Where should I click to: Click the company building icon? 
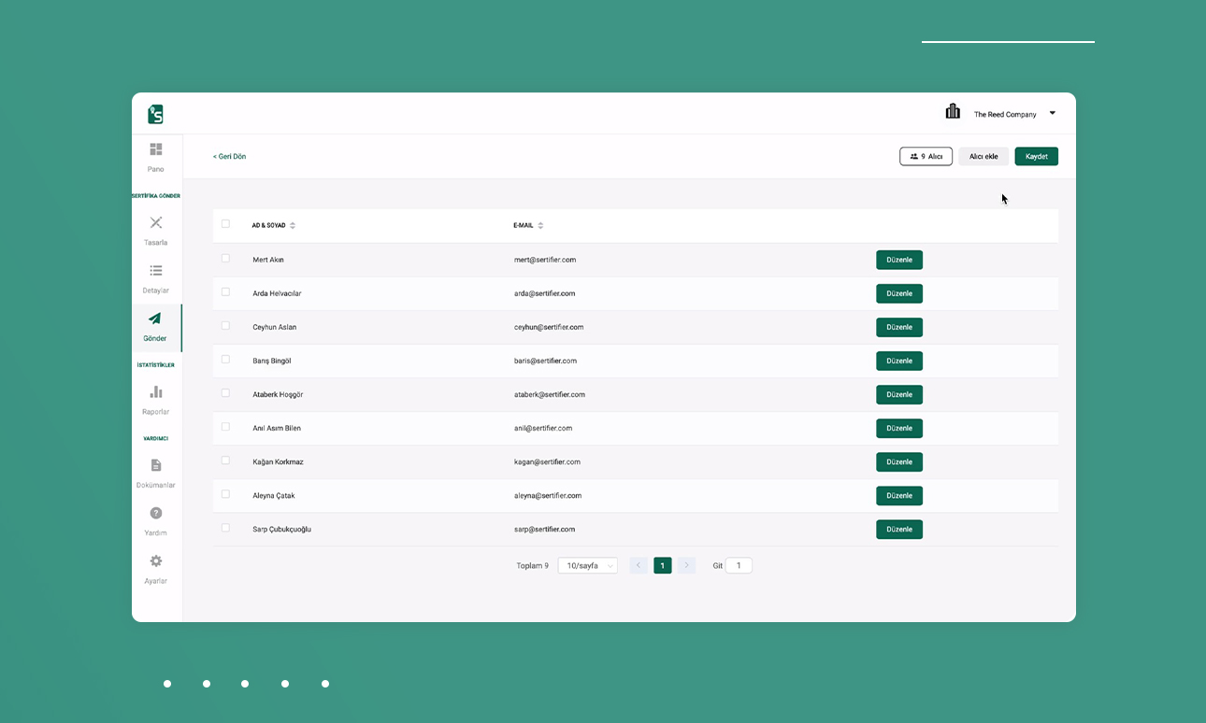(x=953, y=111)
